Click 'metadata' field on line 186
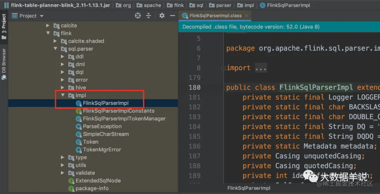Image resolution: width=380 pixels, height=194 pixels. 357,146
